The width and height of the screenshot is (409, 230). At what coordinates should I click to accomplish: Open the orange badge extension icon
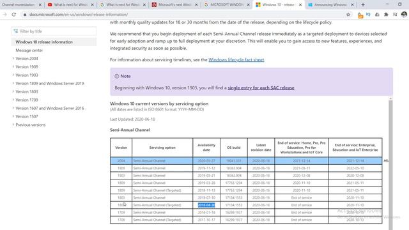tap(360, 15)
